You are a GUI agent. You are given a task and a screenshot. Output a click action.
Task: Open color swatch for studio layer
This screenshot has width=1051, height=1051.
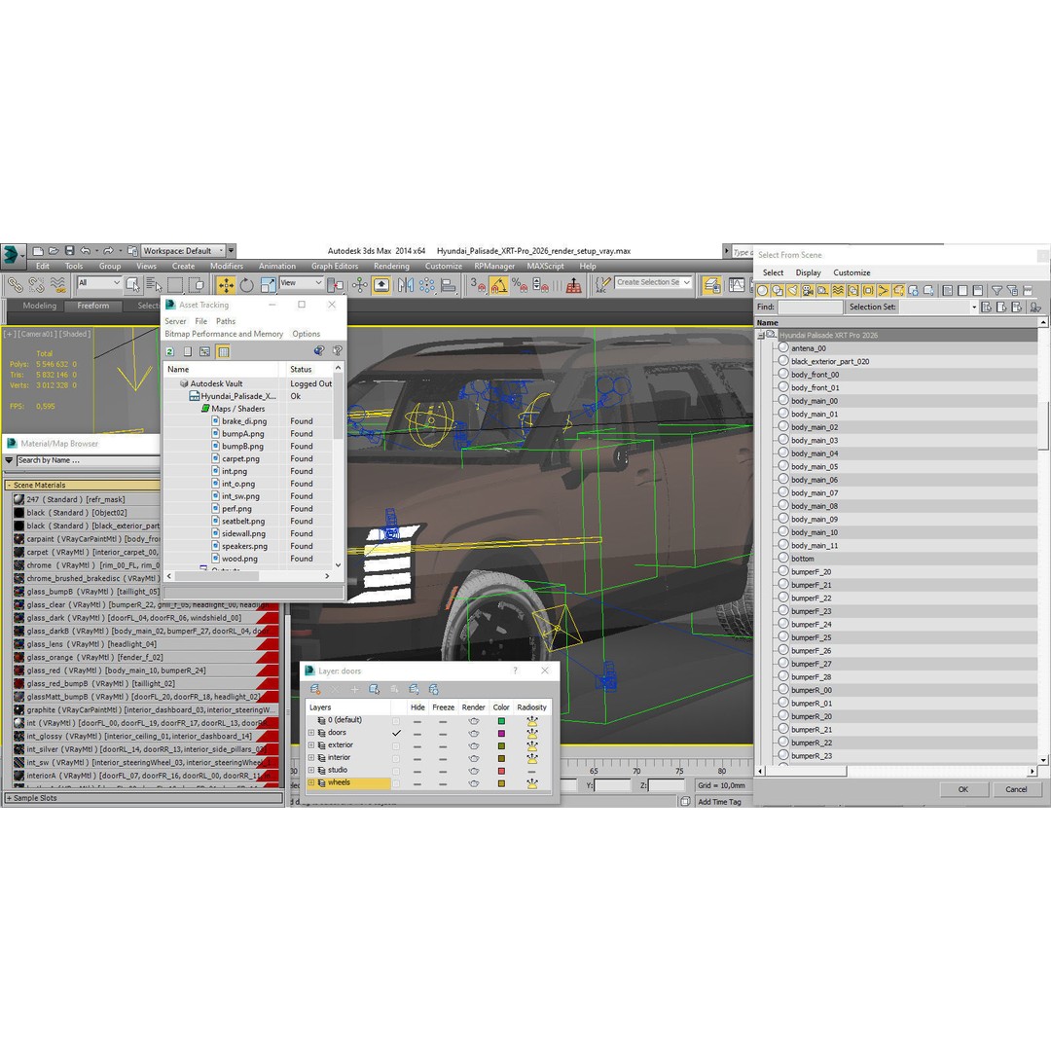(x=501, y=771)
